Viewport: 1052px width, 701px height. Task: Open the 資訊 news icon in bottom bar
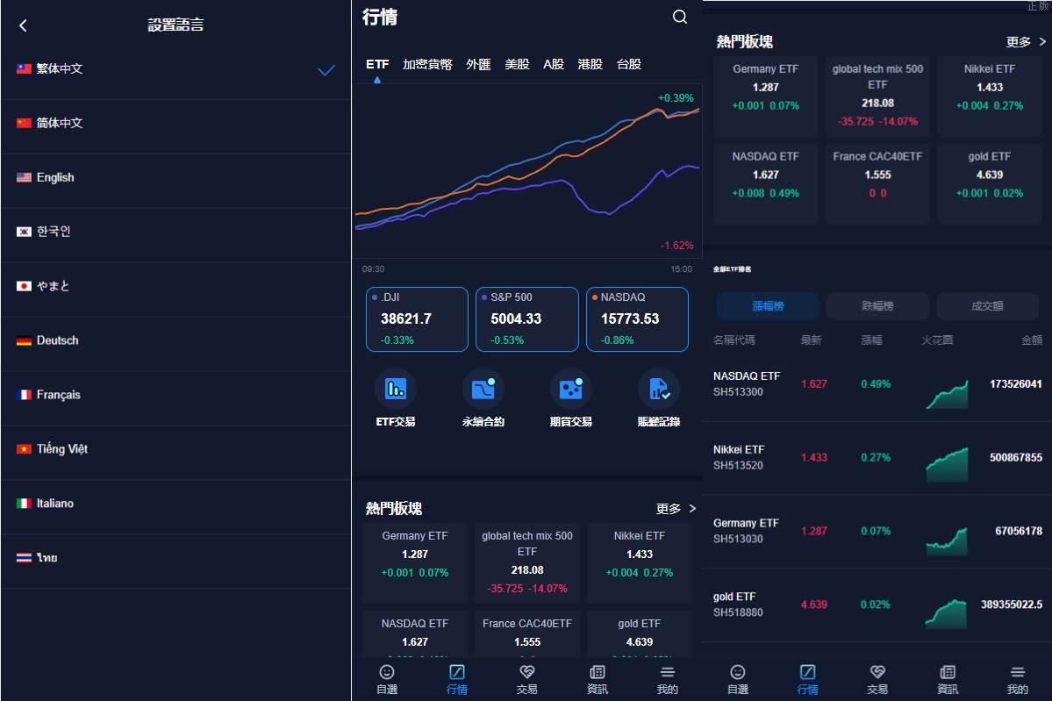click(598, 678)
